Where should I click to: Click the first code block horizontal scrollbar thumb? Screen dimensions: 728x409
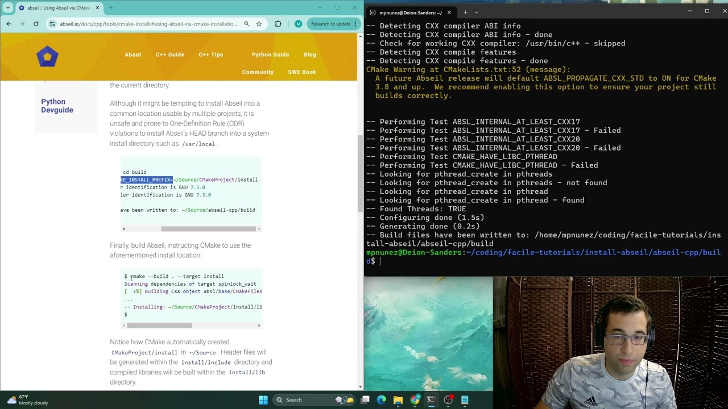(208, 229)
